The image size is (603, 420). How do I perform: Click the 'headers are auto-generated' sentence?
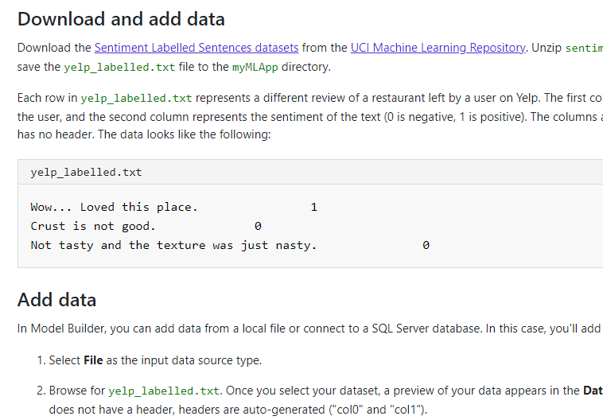click(255, 410)
